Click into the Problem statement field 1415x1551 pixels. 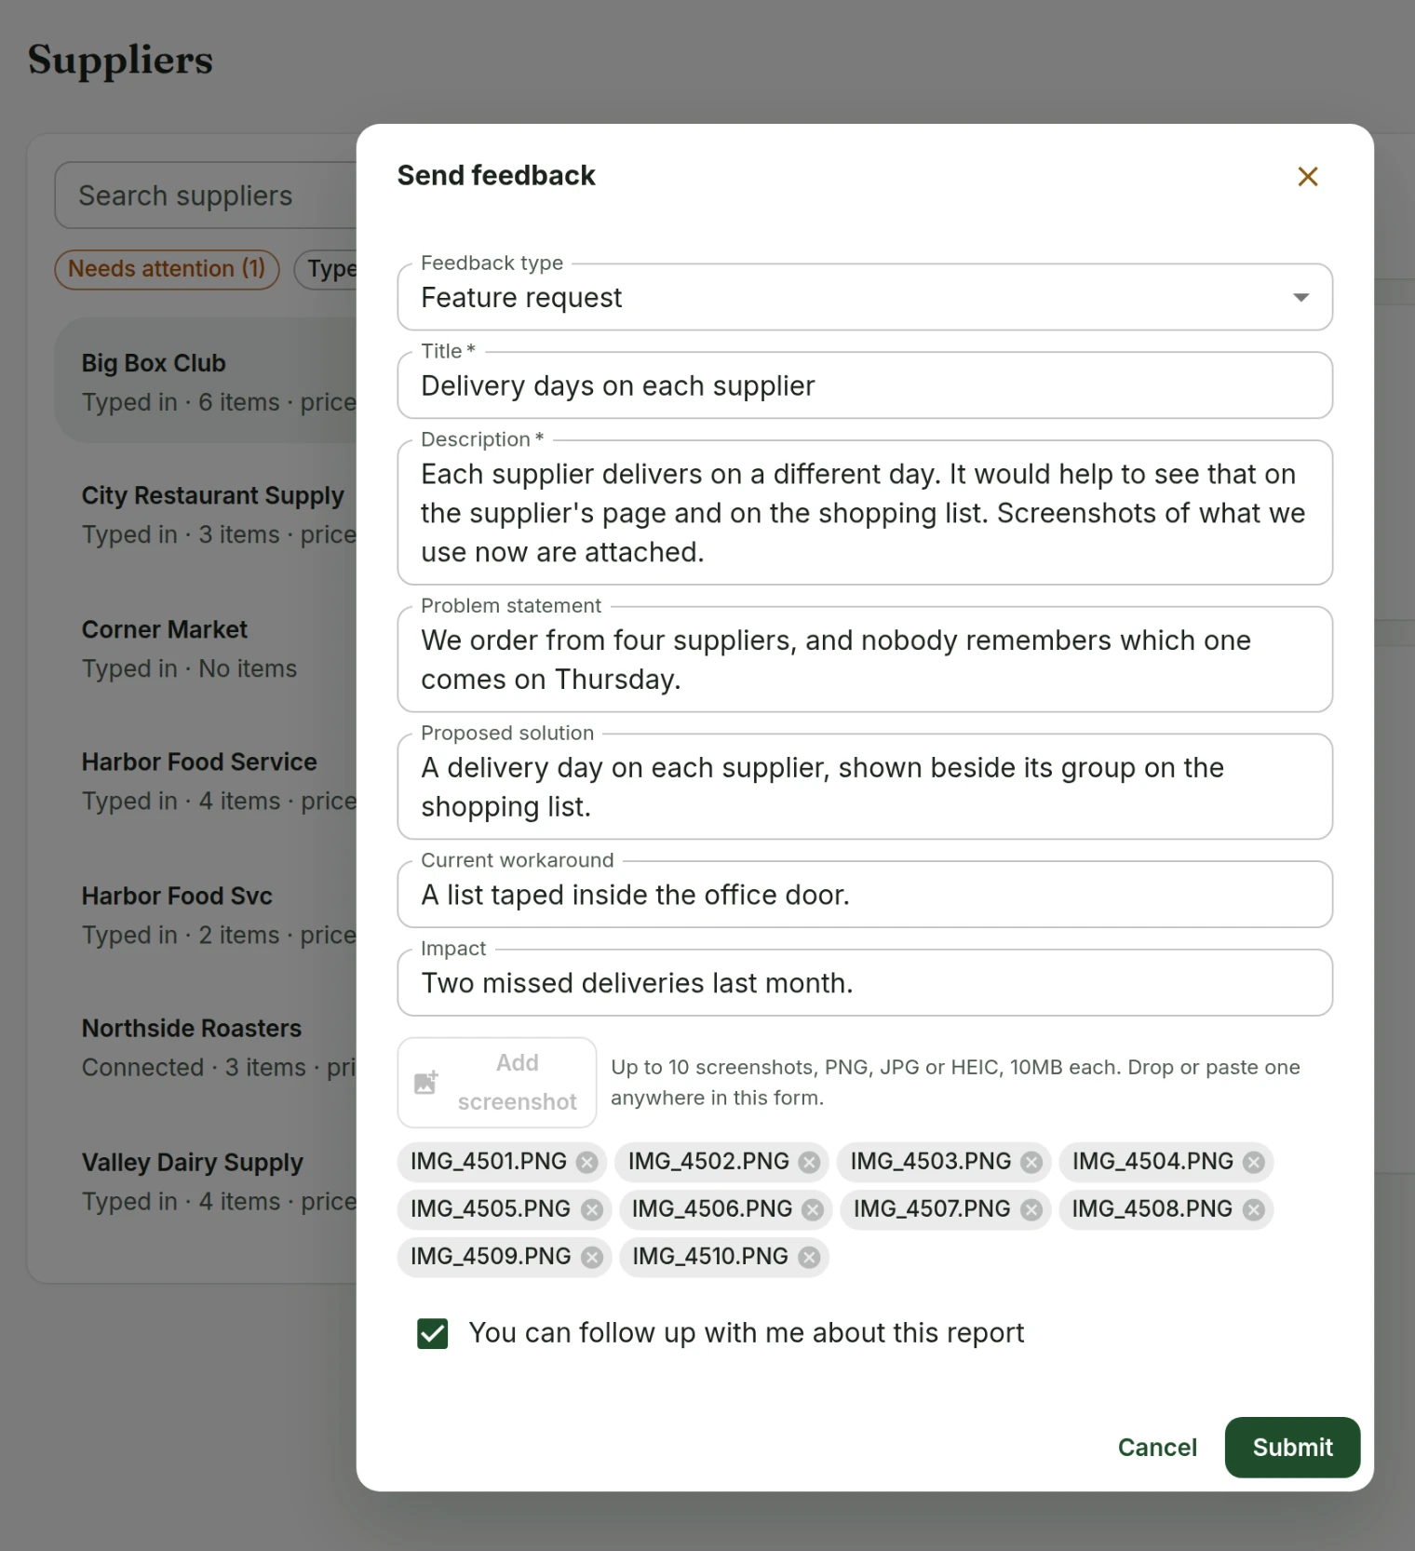(865, 660)
